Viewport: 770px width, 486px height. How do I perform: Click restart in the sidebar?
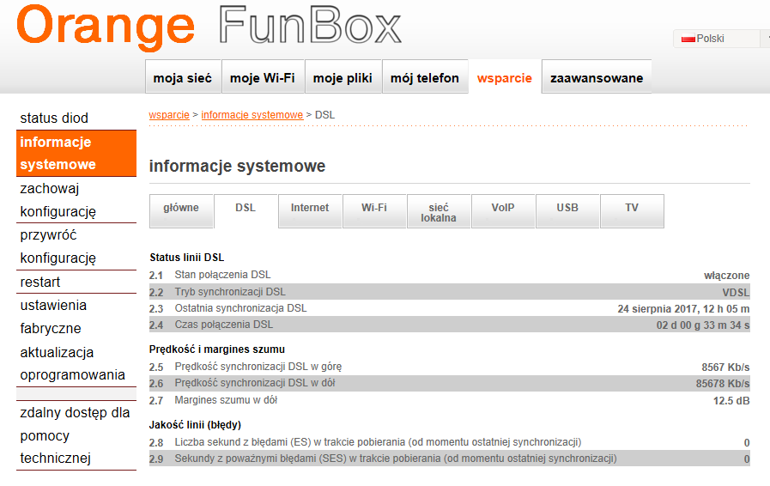40,282
